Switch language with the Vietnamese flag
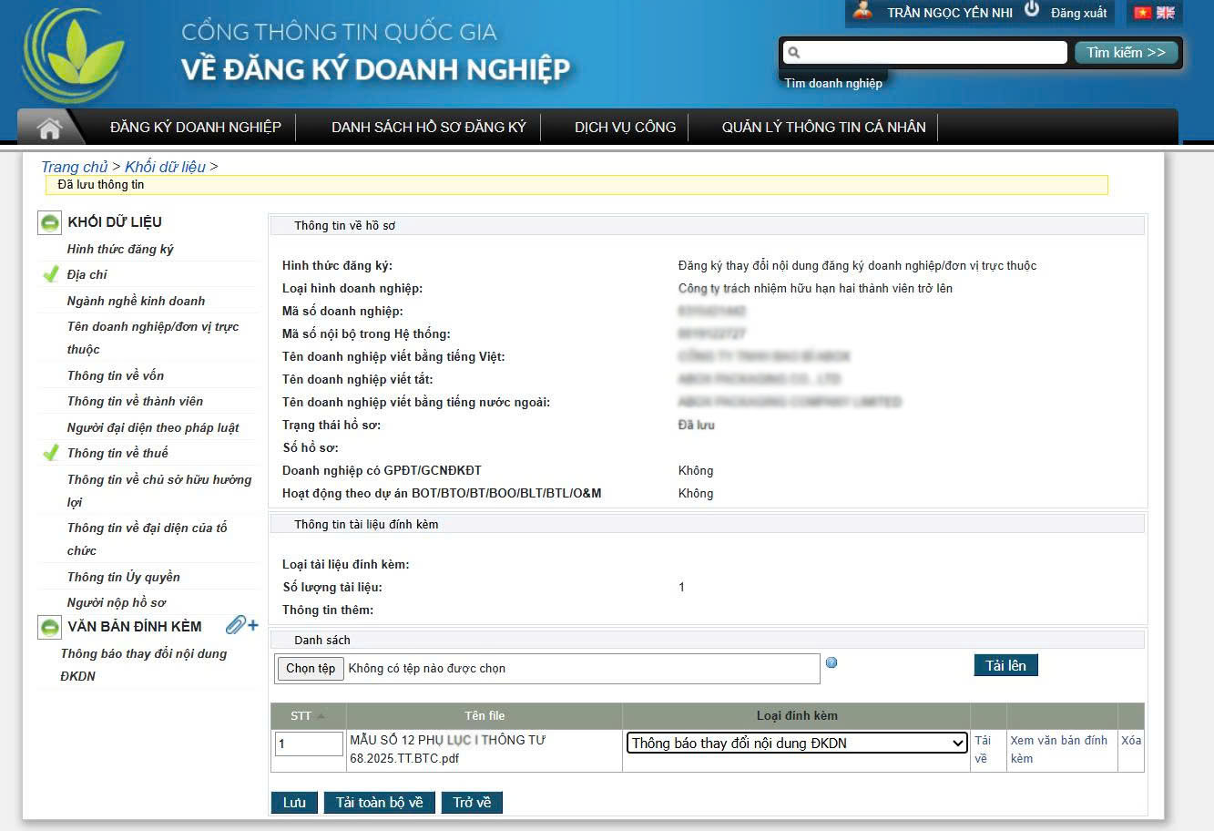This screenshot has width=1214, height=831. (x=1142, y=13)
